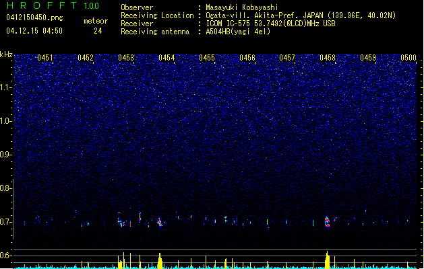Click the 0453 time marker
424x269 pixels.
[x=126, y=58]
